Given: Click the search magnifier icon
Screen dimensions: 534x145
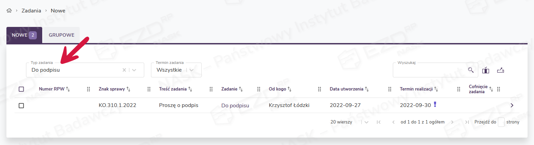Looking at the screenshot, I should coord(471,70).
